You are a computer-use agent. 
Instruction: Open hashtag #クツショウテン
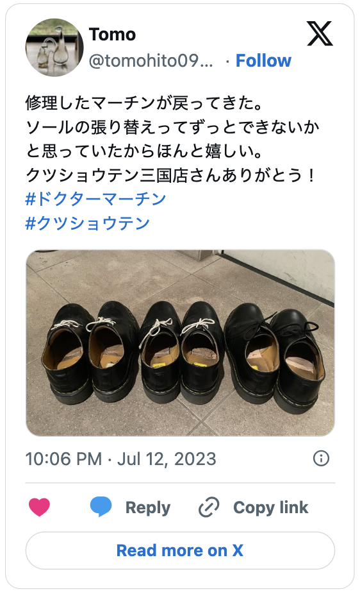pos(88,223)
